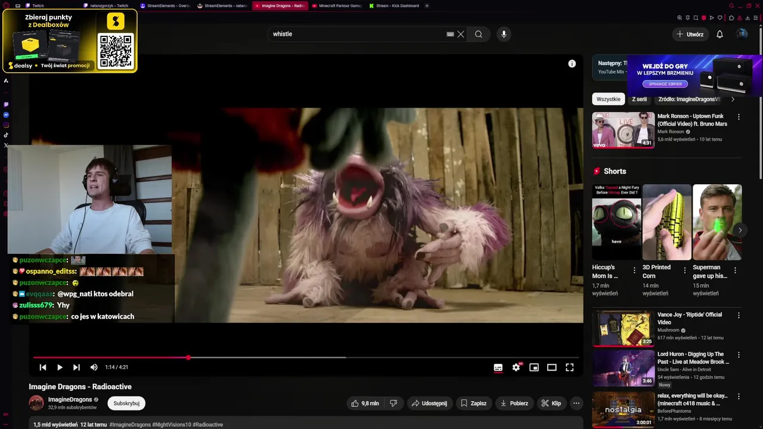Clear the whistle search text

point(461,34)
